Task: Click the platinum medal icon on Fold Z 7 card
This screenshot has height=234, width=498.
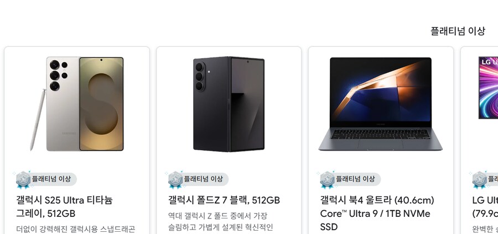Action: pos(175,180)
